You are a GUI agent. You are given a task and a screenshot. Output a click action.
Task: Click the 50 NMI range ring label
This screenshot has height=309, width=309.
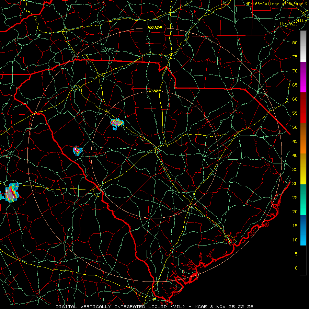pos(154,91)
